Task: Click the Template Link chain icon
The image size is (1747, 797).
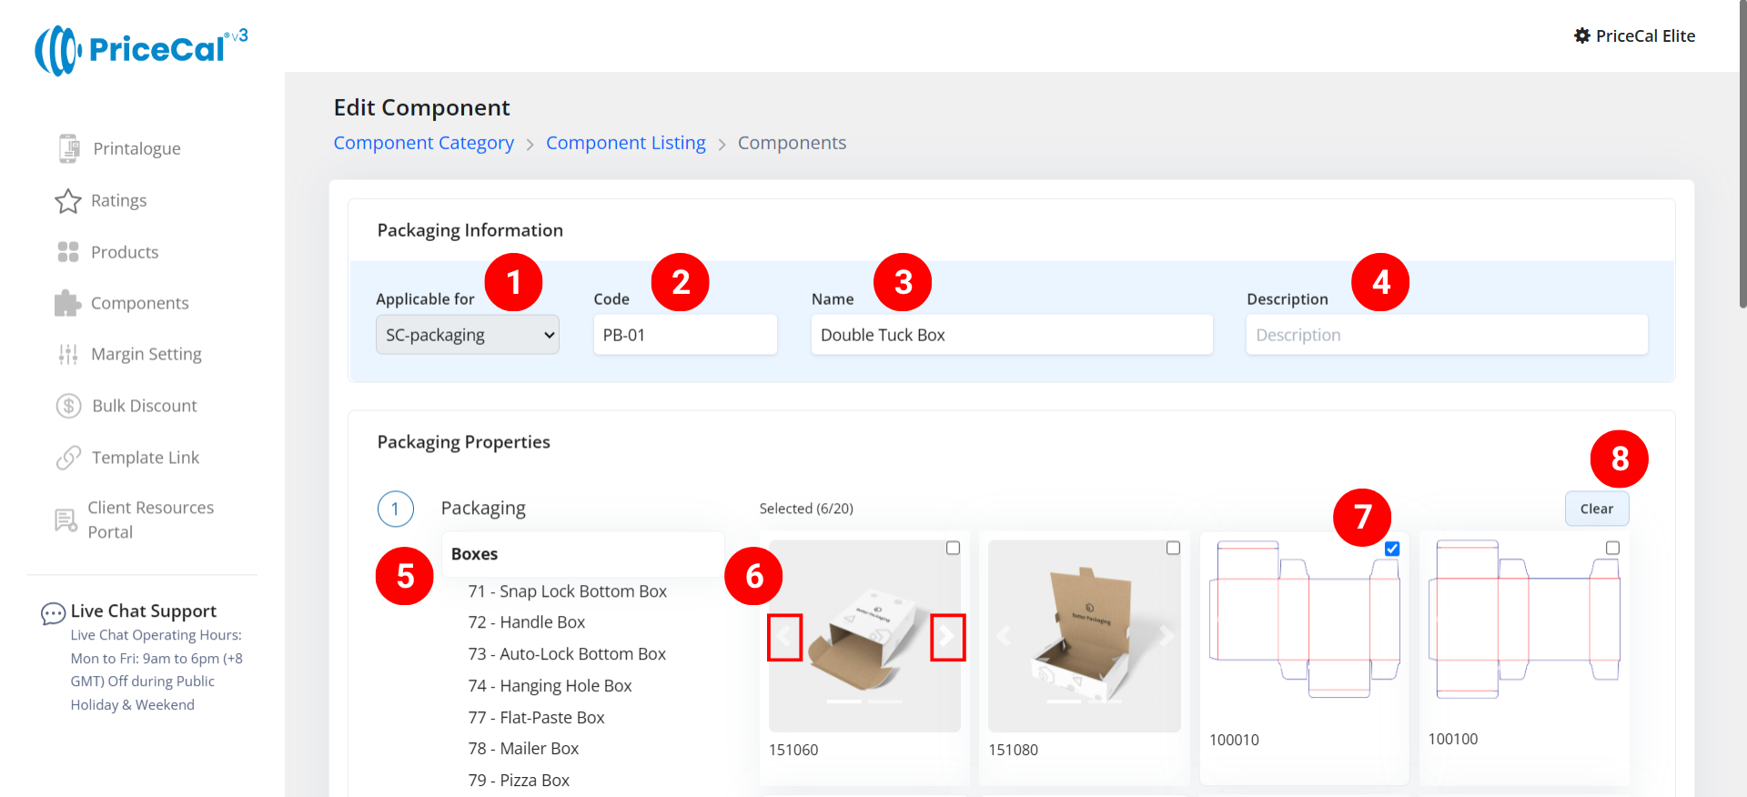Action: (68, 458)
